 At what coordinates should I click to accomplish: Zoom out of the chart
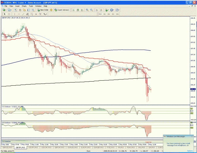pos(91,10)
